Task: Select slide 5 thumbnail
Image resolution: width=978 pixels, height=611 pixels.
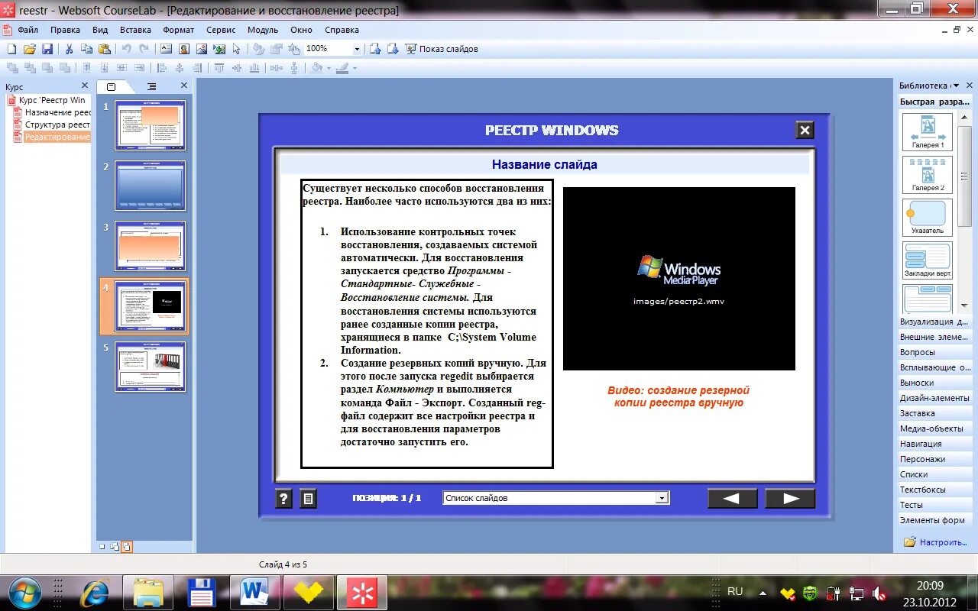Action: [151, 367]
